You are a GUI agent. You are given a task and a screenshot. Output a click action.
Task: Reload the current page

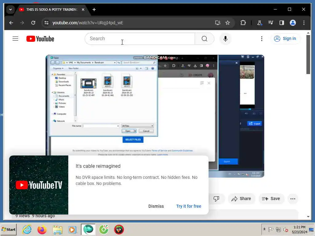click(33, 23)
